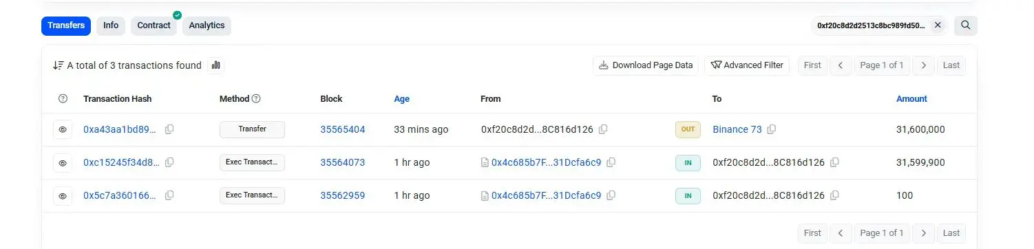
Task: Show quick view for transaction 0x5c7a360166
Action: click(x=63, y=196)
